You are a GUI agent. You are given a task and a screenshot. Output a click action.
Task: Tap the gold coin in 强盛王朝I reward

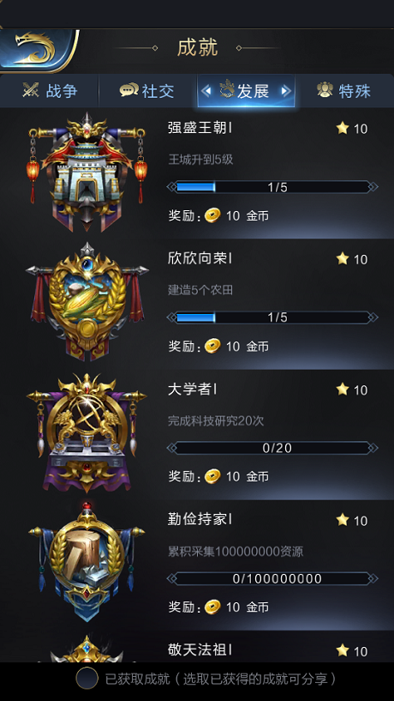[212, 216]
